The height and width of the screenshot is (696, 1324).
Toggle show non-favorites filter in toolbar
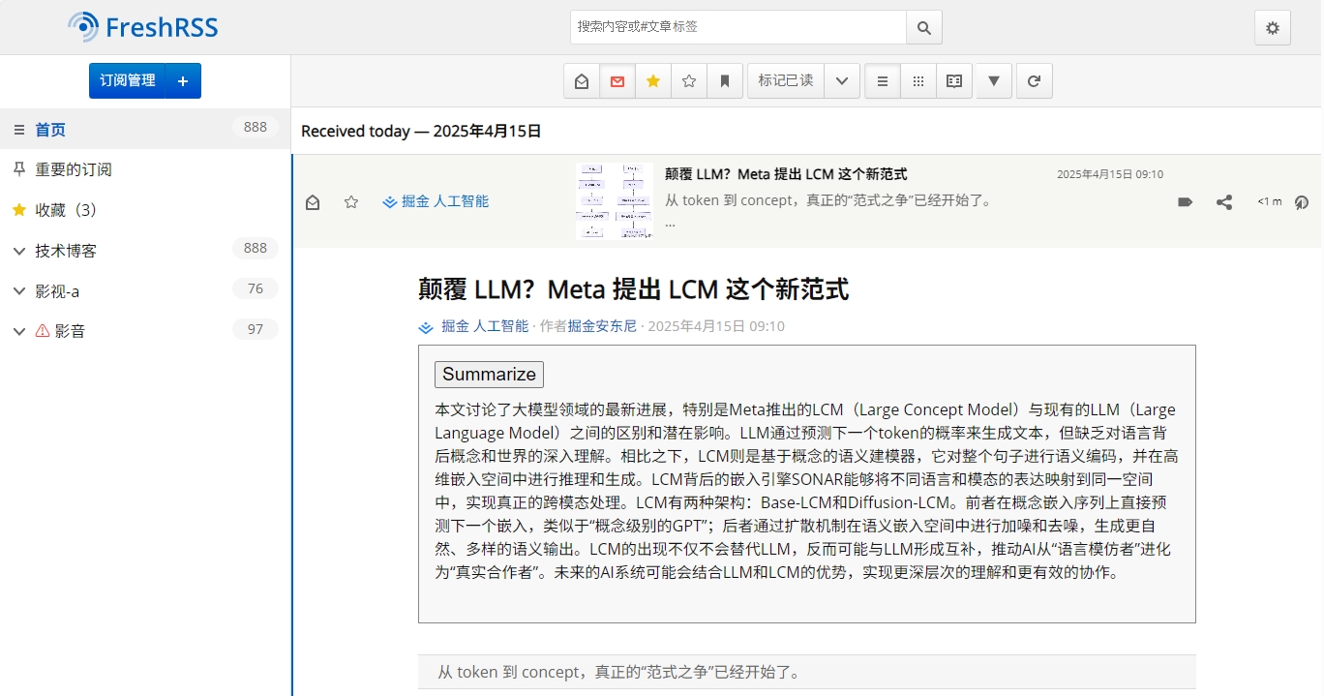pos(689,81)
